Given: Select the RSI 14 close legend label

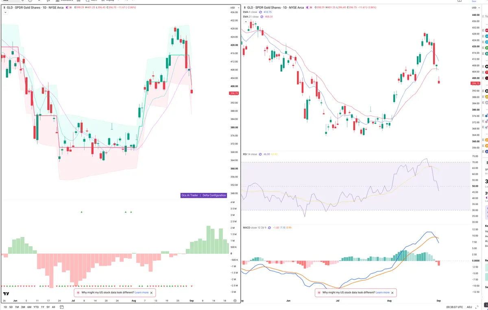Looking at the screenshot, I should [x=250, y=154].
